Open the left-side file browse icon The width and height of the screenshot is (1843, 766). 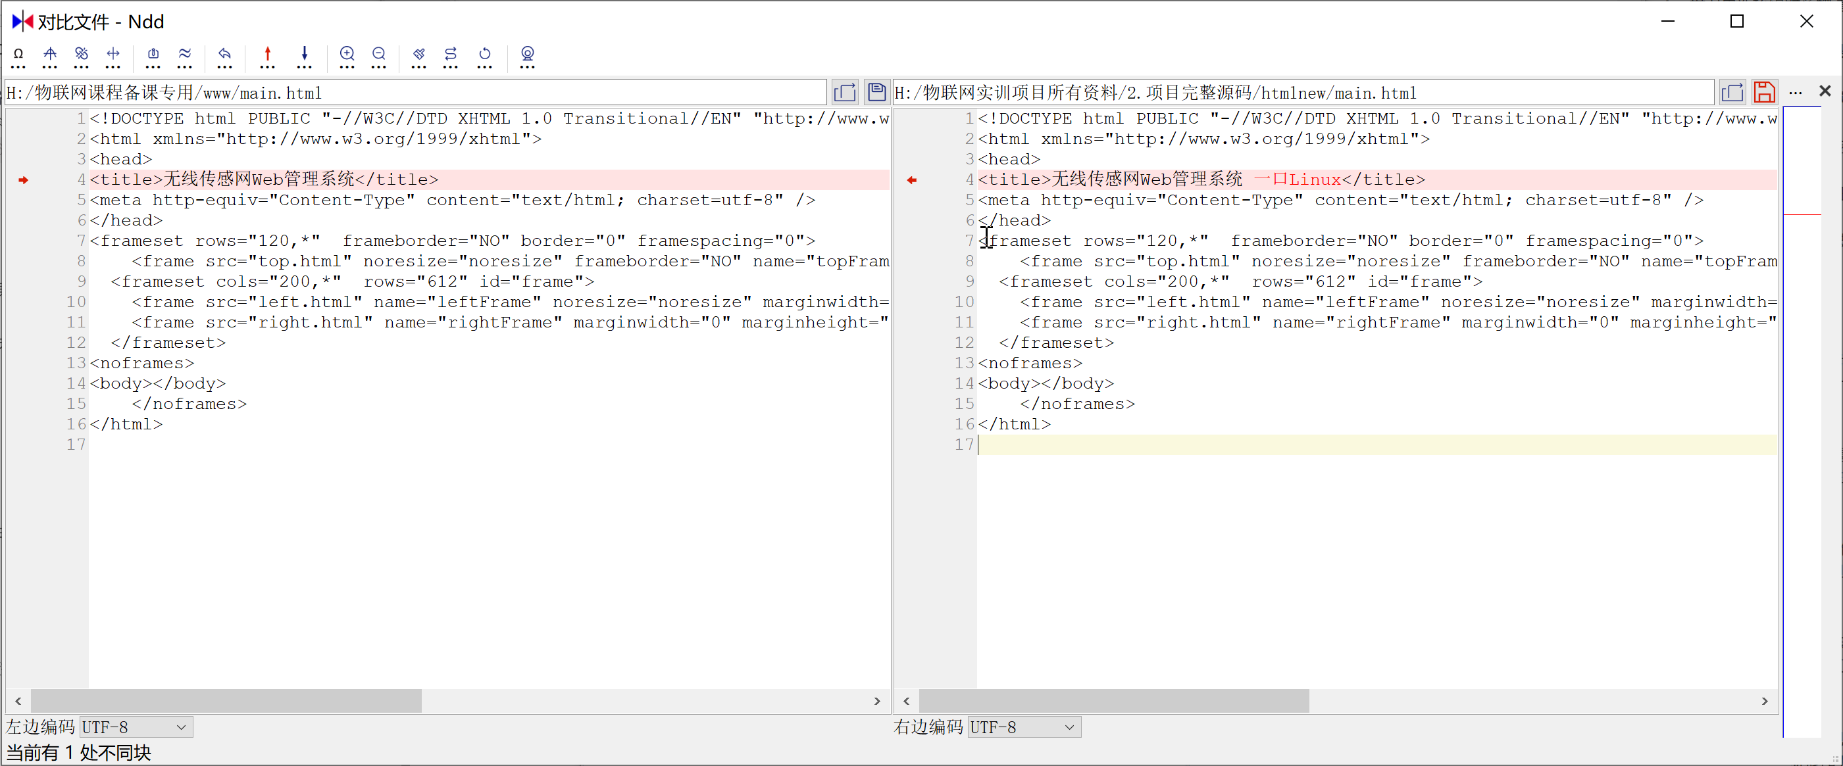tap(845, 92)
